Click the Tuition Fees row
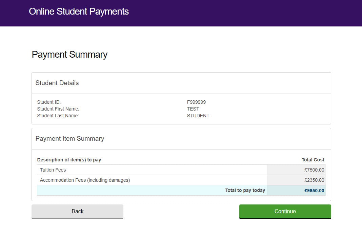Screen dimensions: 362x237 [x=53, y=170]
